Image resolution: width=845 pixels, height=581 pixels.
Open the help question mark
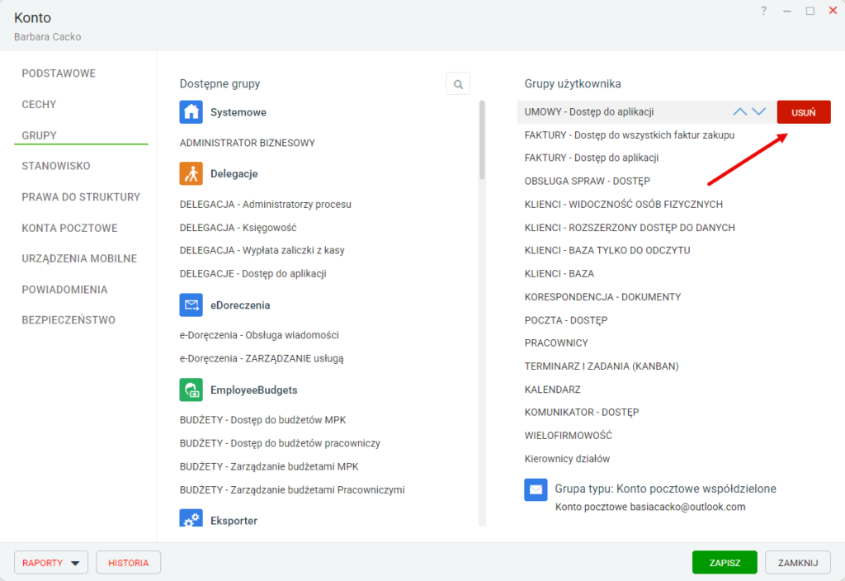(763, 11)
